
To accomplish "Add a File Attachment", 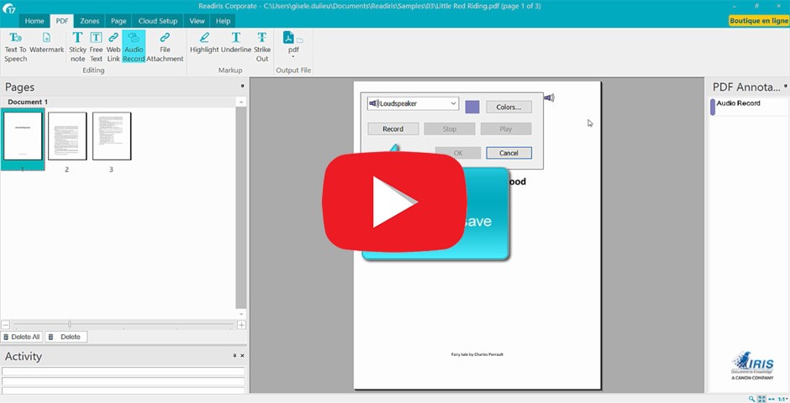I will click(165, 46).
